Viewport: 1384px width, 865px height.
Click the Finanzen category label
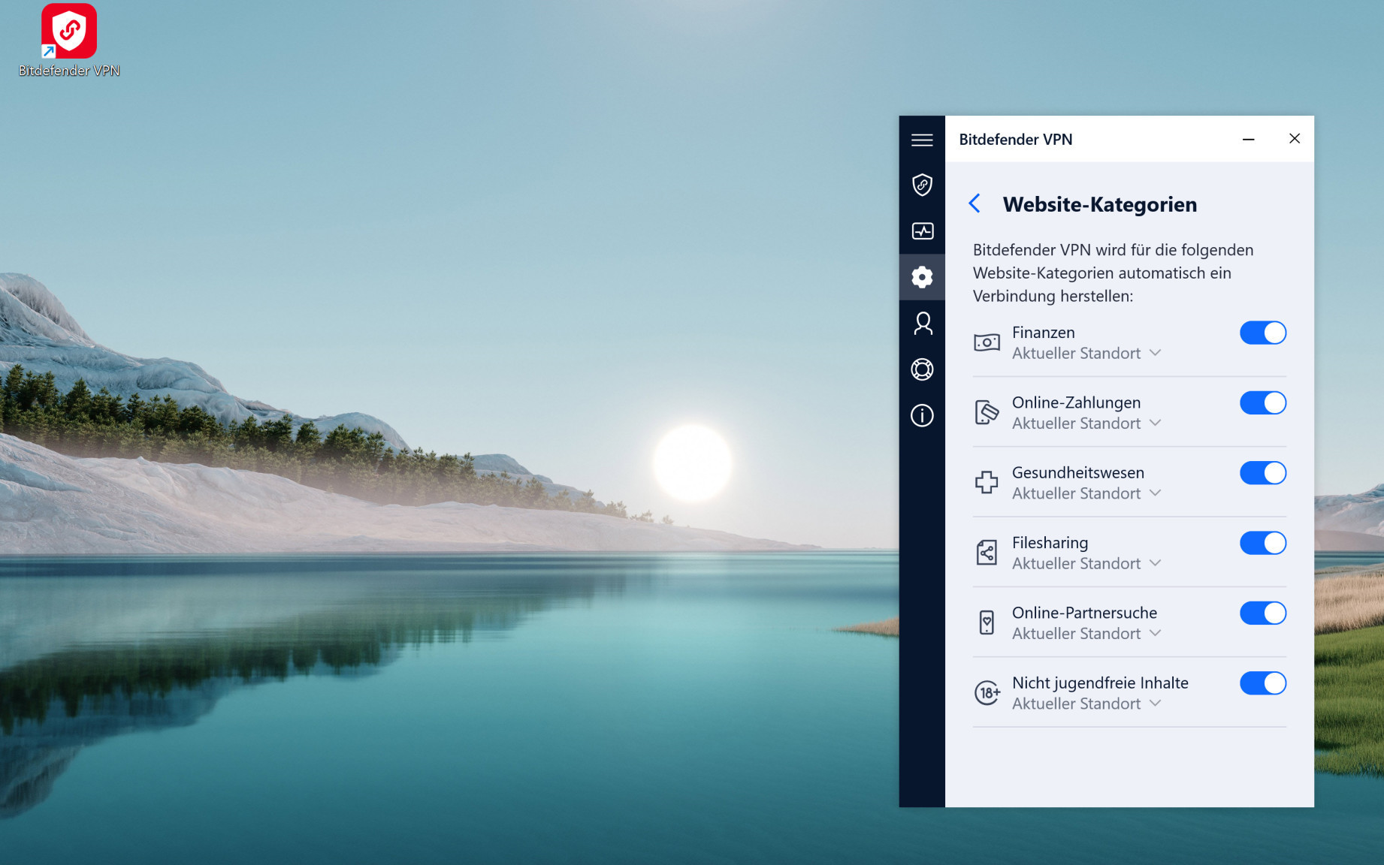[1043, 333]
